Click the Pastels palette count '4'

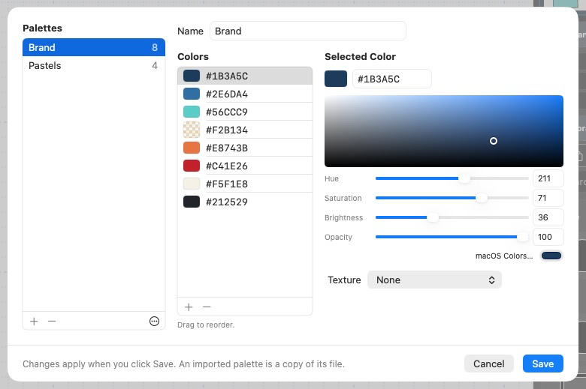(155, 66)
